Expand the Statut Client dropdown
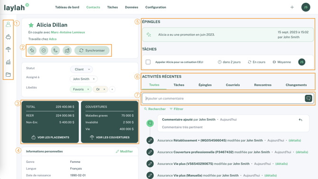 click(x=82, y=69)
